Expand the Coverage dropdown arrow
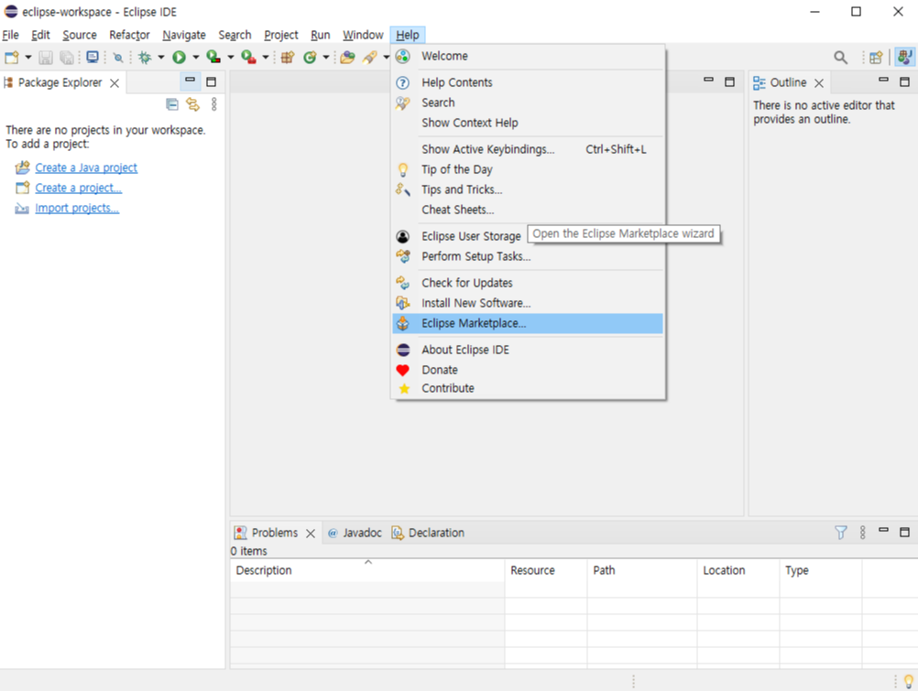The width and height of the screenshot is (918, 691). (x=230, y=58)
